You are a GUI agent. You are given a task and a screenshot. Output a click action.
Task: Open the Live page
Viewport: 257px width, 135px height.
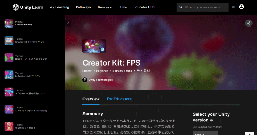pyautogui.click(x=123, y=7)
